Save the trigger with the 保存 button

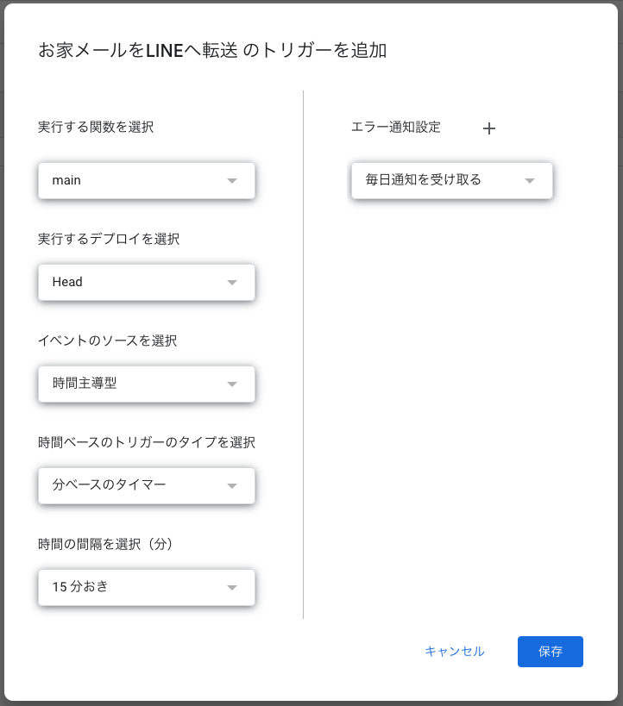click(550, 652)
